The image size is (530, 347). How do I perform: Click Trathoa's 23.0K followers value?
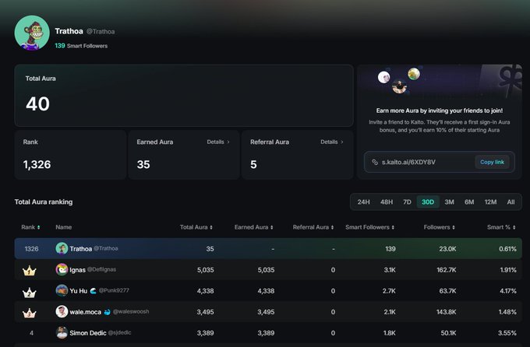coord(447,249)
